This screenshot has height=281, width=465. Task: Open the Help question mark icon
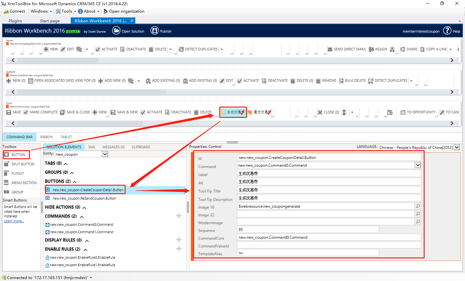coord(447,30)
